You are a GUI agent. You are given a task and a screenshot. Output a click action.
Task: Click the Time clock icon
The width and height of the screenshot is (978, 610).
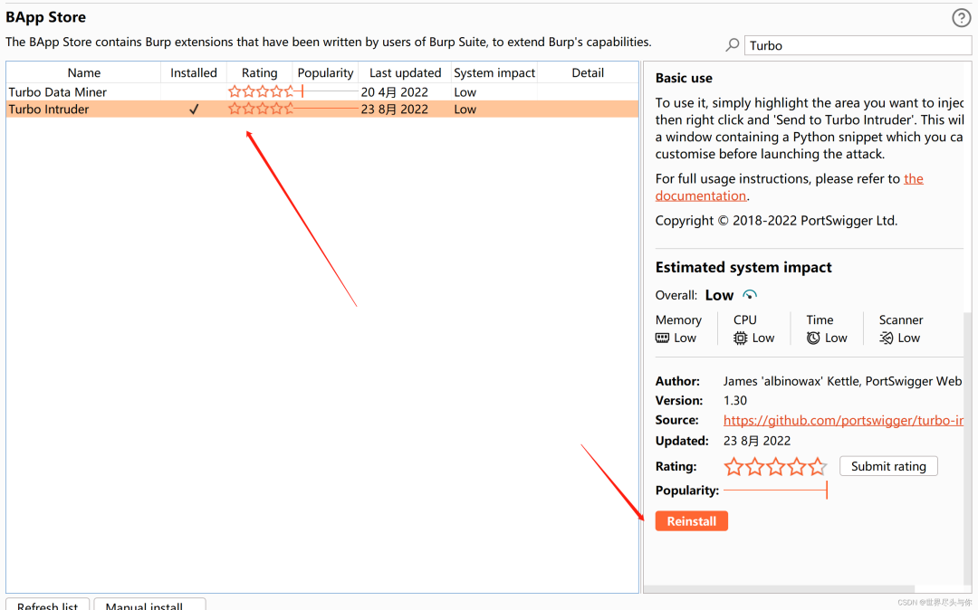[813, 338]
